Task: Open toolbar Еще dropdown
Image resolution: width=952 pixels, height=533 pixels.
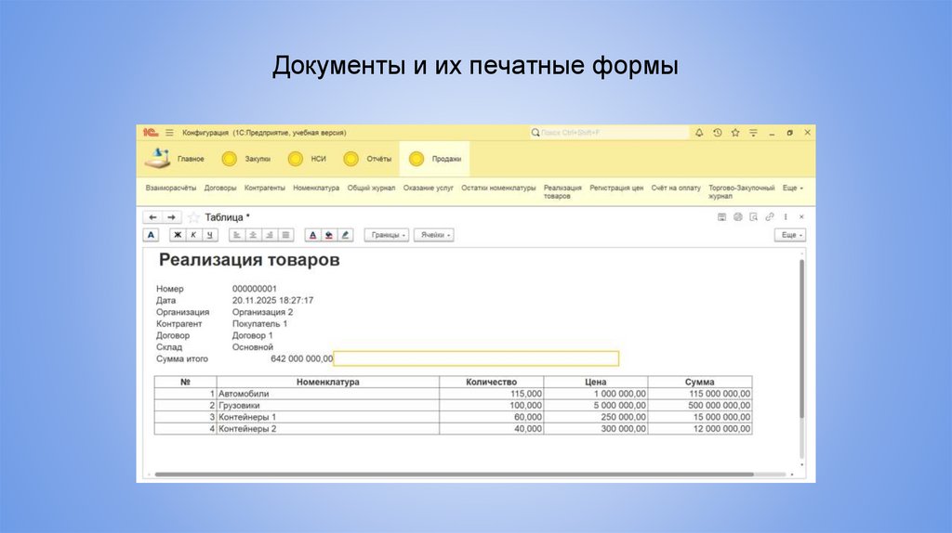Action: point(790,235)
